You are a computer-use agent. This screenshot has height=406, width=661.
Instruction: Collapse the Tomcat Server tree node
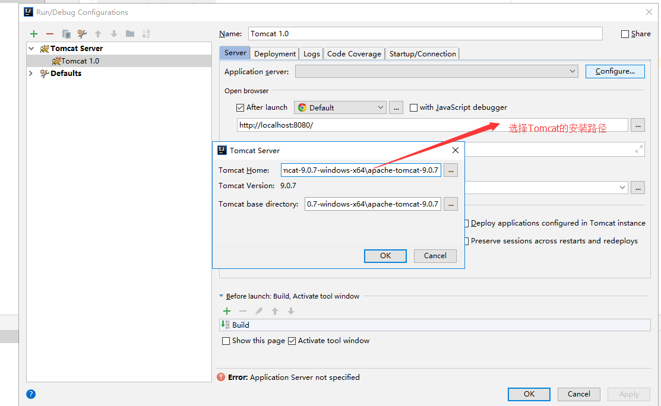31,49
